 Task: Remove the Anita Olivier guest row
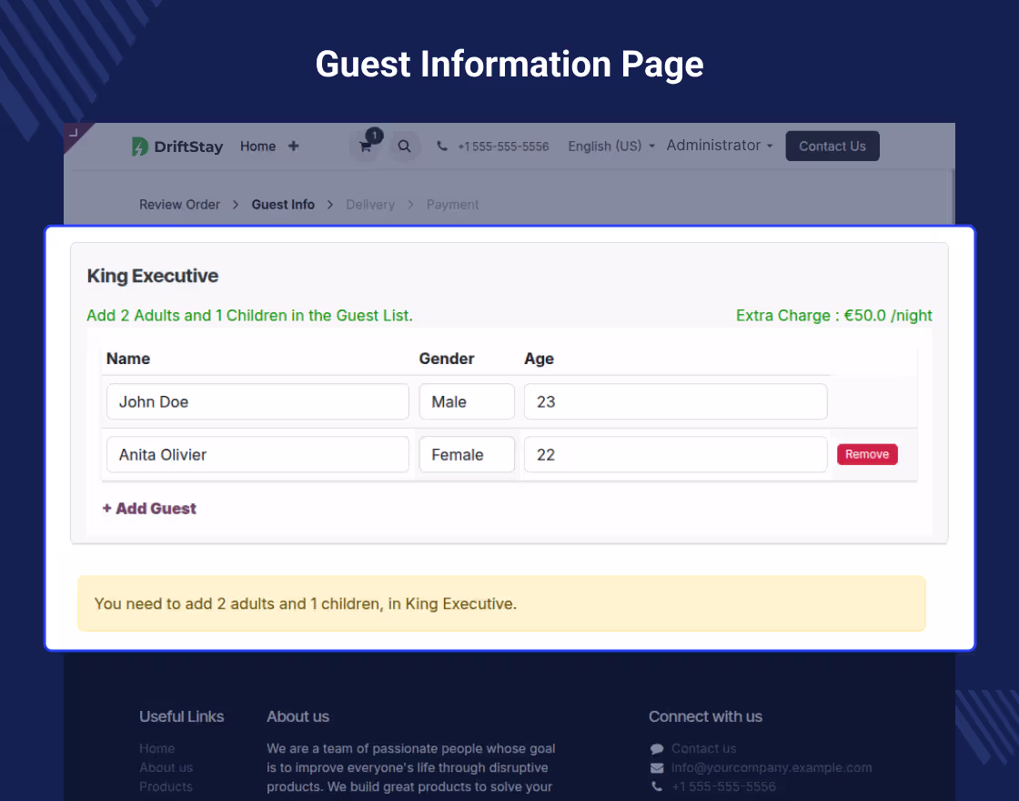point(867,454)
